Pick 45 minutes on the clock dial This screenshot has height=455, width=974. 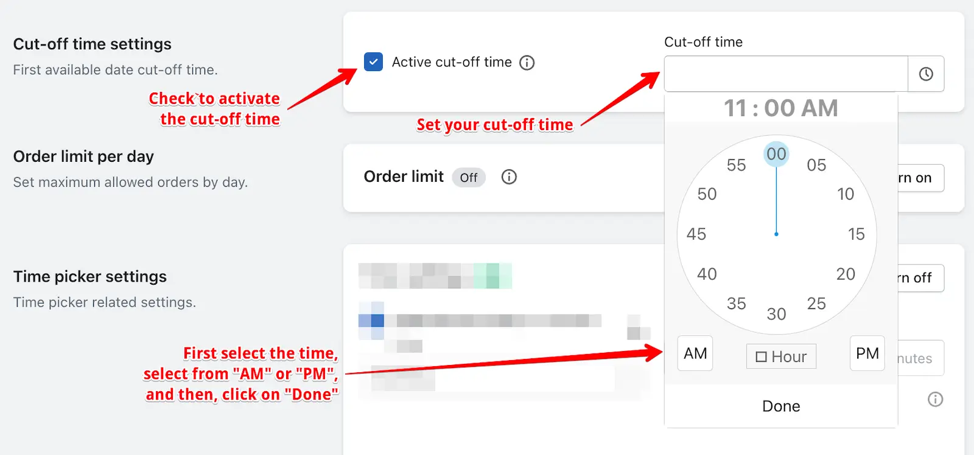pos(696,234)
